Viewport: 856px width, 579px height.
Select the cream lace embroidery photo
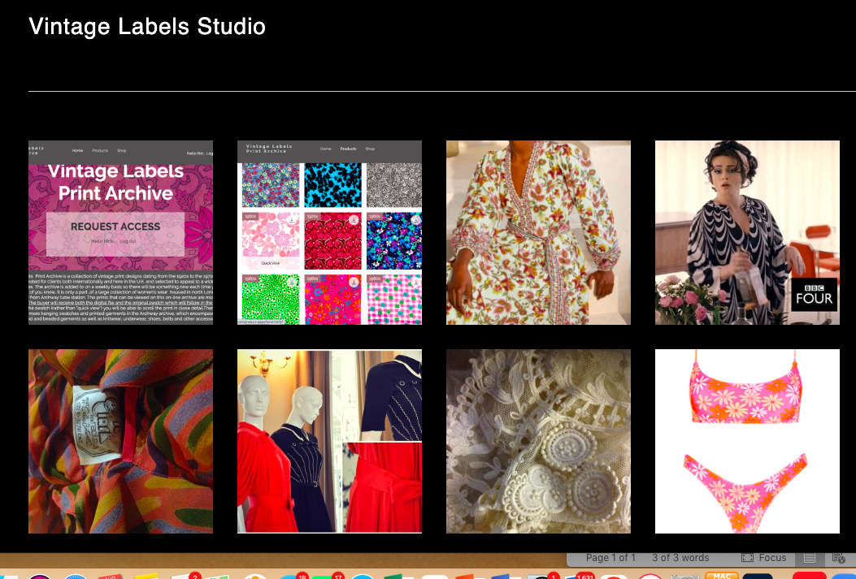pos(538,441)
